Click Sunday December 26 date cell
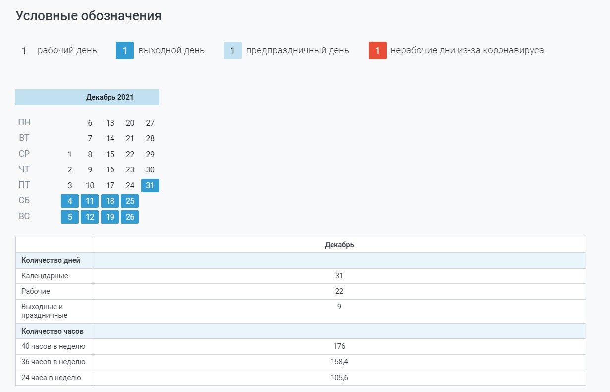Image resolution: width=610 pixels, height=392 pixels. coord(130,217)
